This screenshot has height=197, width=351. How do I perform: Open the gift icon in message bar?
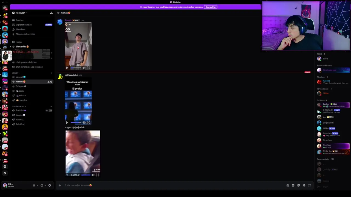coord(288,185)
